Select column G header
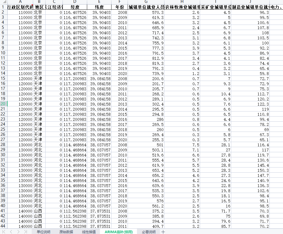The image size is (283, 234). tap(146, 2)
